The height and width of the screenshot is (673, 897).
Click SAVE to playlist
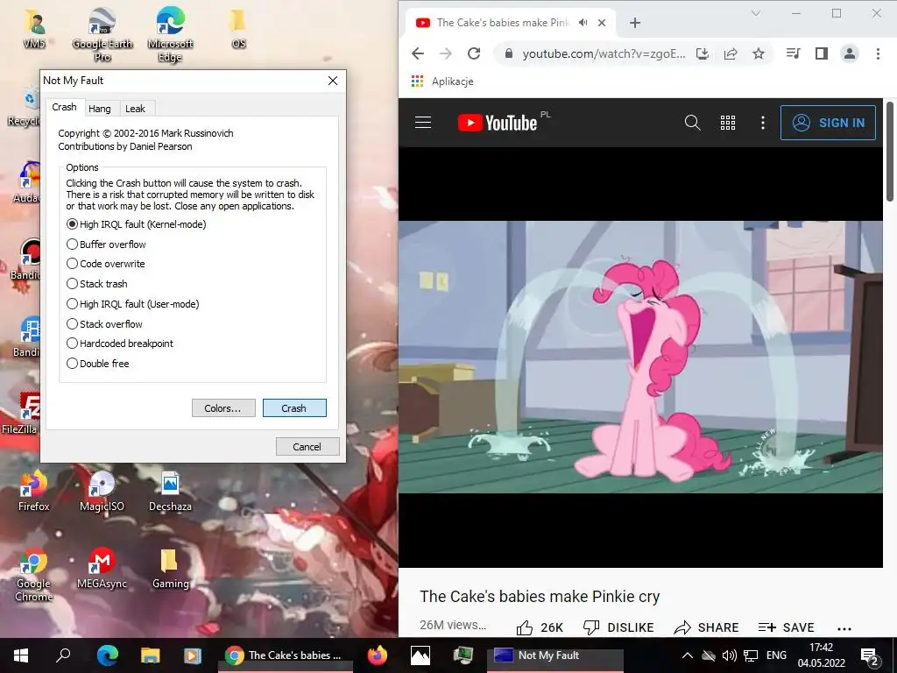pyautogui.click(x=786, y=627)
